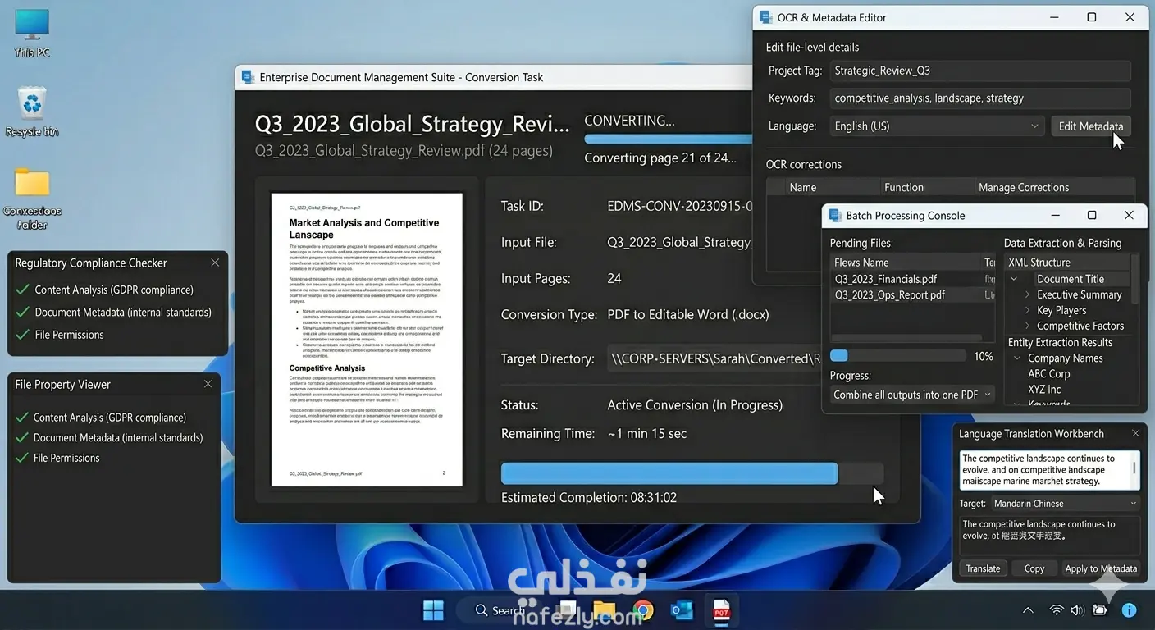Select XYZ Inc in Entity Extraction Results
Viewport: 1155px width, 630px height.
click(1044, 389)
